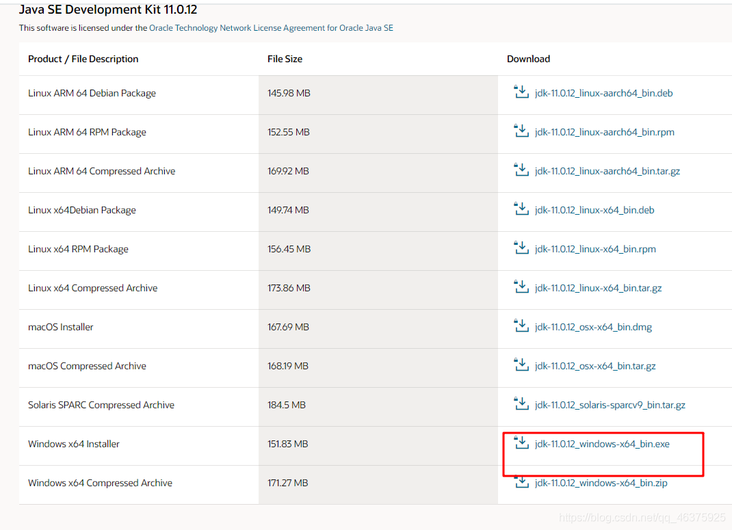The height and width of the screenshot is (530, 732).
Task: Click download icon beside linux-aarch64 rpm file
Action: point(521,131)
